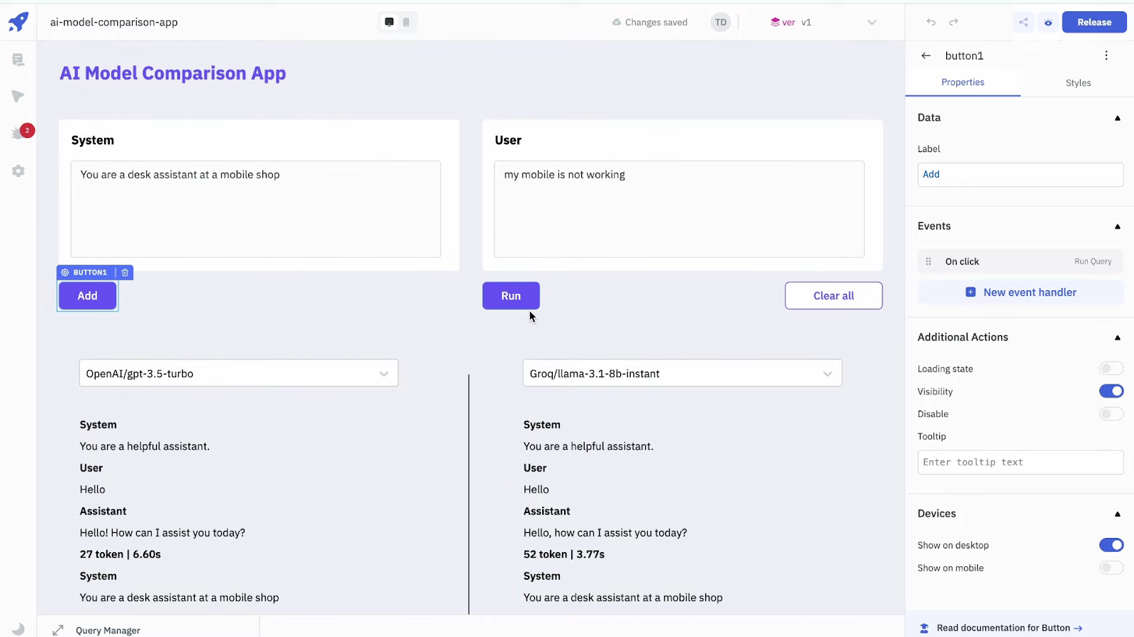This screenshot has width=1134, height=637.
Task: Click the TD user avatar
Action: [721, 22]
